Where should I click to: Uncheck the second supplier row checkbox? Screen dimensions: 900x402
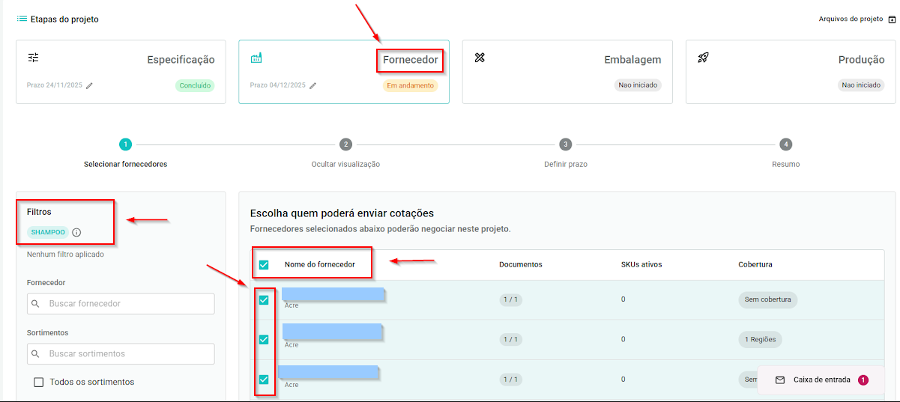click(264, 340)
